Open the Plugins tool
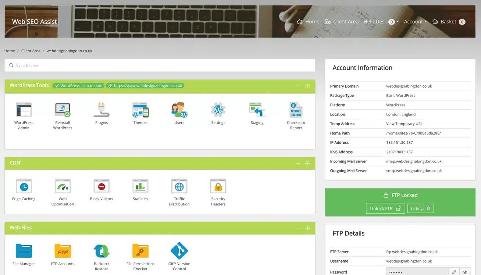The width and height of the screenshot is (481, 275). point(101,110)
